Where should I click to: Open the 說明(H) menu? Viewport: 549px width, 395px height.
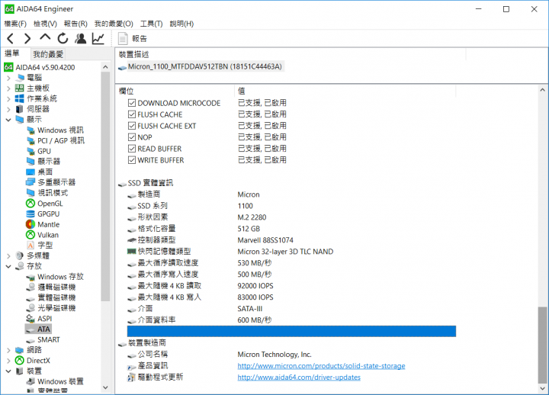tap(181, 24)
